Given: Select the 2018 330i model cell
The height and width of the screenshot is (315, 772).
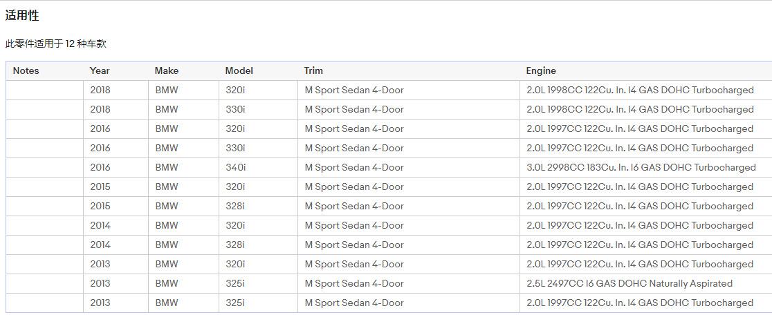Looking at the screenshot, I should pos(235,109).
